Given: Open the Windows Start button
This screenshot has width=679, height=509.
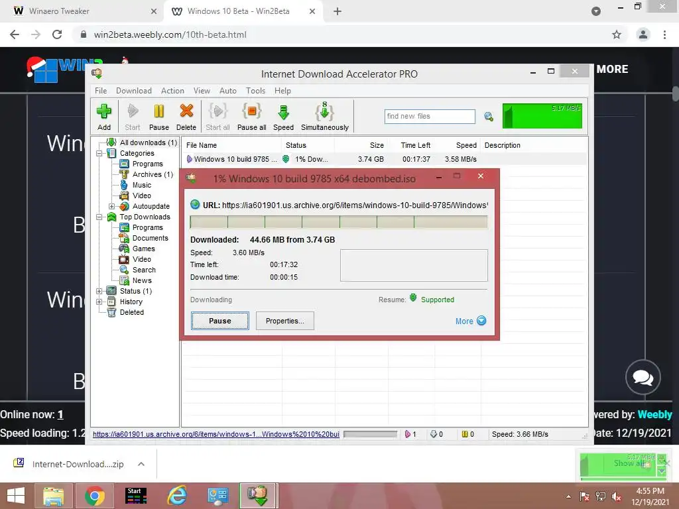Looking at the screenshot, I should pos(16,496).
